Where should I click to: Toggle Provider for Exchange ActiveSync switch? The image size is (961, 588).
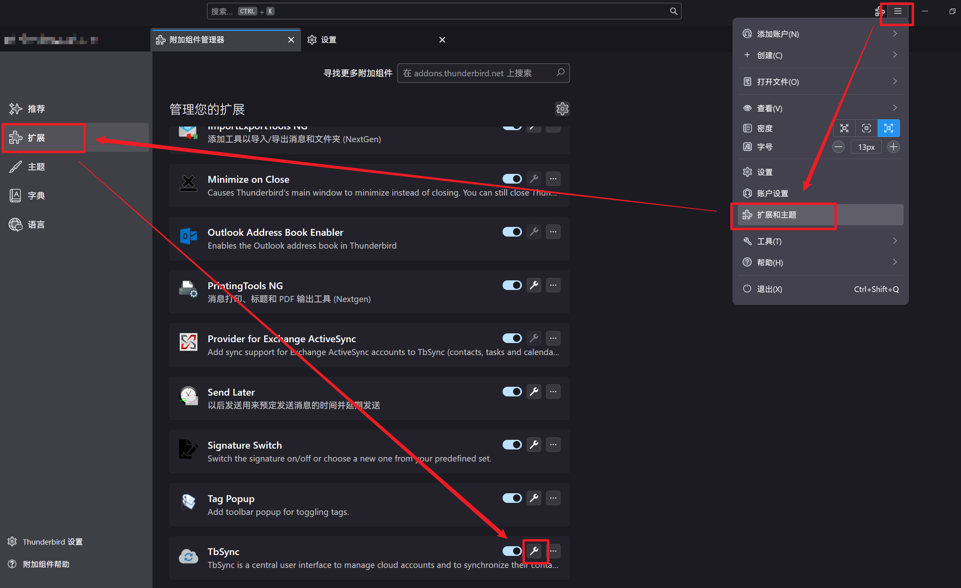click(512, 338)
